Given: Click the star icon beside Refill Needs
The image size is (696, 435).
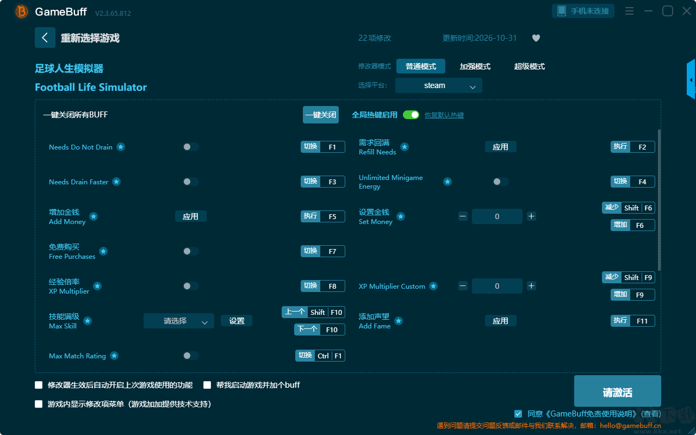Looking at the screenshot, I should 405,147.
